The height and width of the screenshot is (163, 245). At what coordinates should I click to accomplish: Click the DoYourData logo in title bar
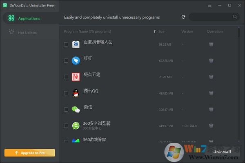click(5, 5)
